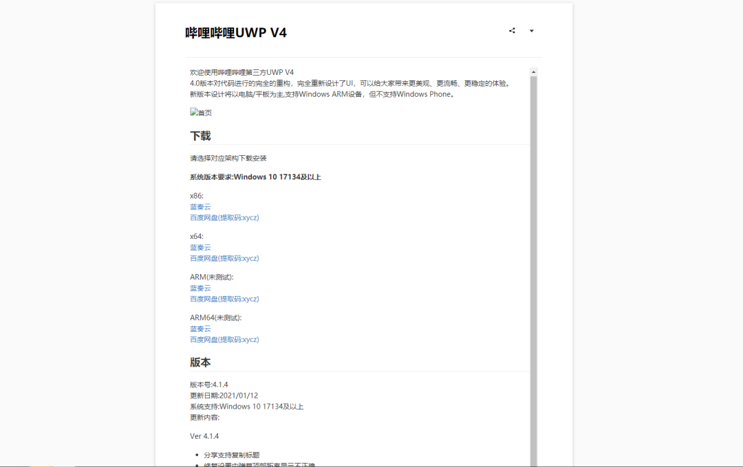Open the 百度网盘 link under ARM64(未测试)

click(224, 339)
